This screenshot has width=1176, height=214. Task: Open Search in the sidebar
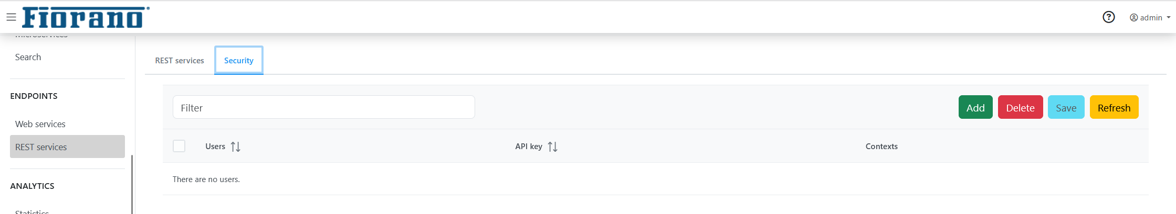click(x=28, y=57)
